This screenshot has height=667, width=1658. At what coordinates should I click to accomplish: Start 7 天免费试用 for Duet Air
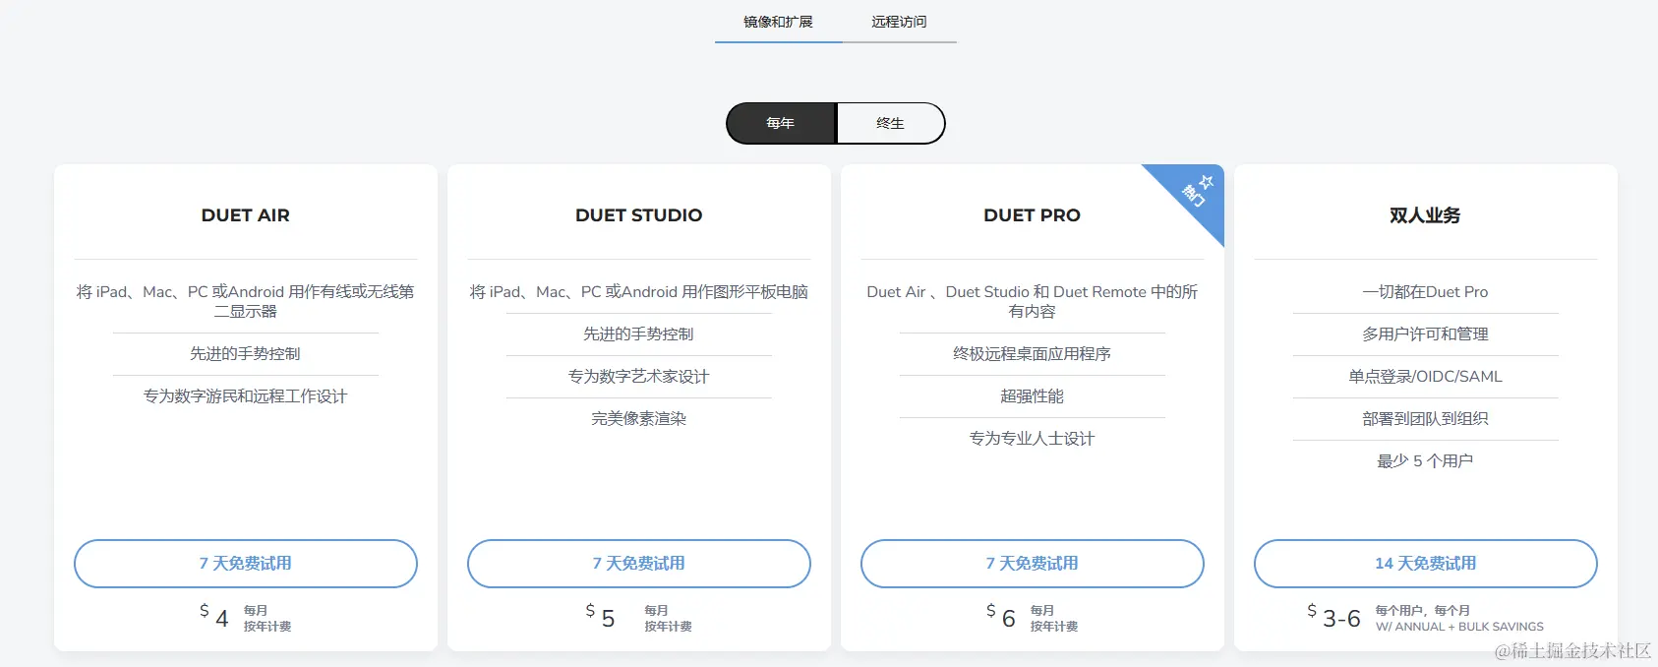click(246, 564)
